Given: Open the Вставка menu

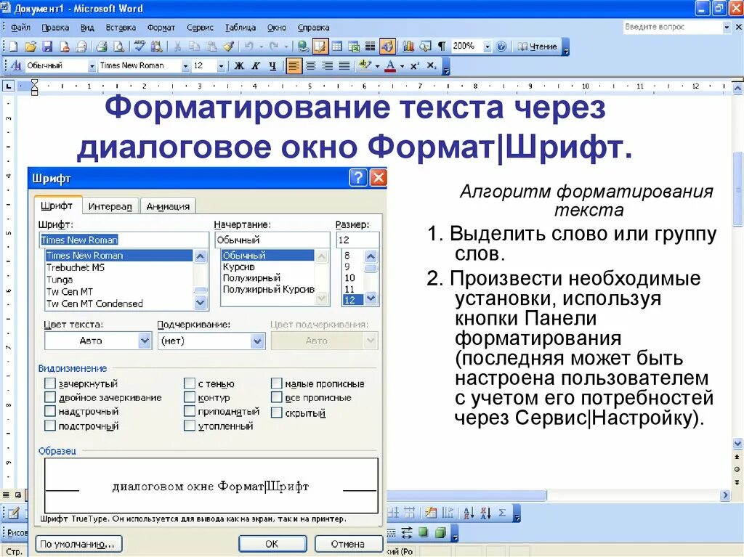Looking at the screenshot, I should click(x=121, y=28).
